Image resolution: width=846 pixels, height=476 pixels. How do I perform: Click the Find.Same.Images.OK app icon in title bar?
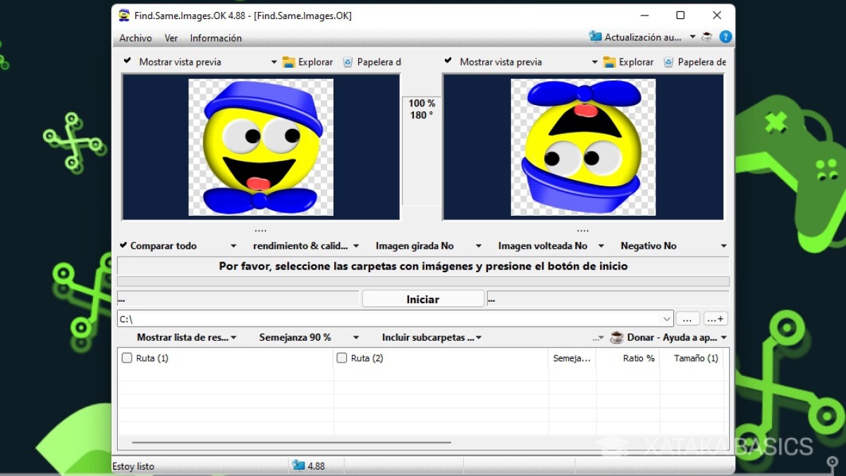[124, 16]
